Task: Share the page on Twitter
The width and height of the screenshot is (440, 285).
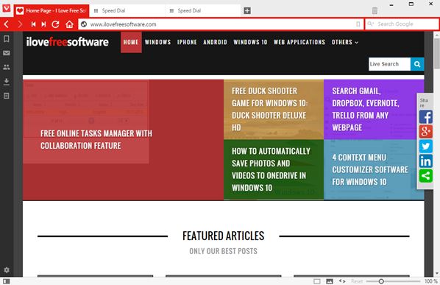Action: (x=425, y=147)
